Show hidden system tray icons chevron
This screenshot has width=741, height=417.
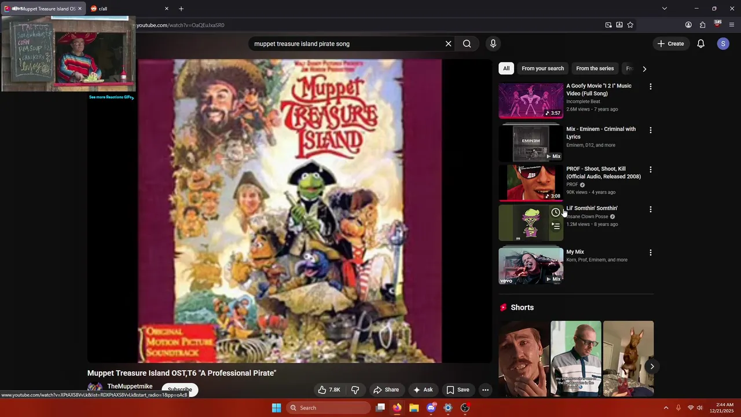tap(666, 408)
